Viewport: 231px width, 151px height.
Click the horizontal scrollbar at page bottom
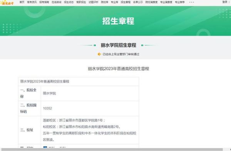coord(112,149)
